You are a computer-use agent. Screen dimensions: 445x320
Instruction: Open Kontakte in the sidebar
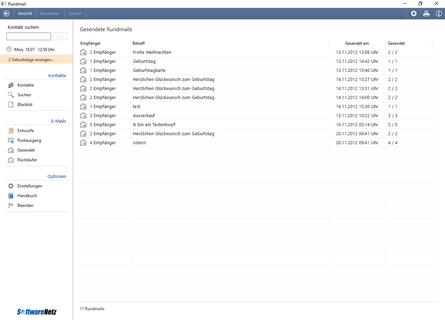pyautogui.click(x=25, y=85)
